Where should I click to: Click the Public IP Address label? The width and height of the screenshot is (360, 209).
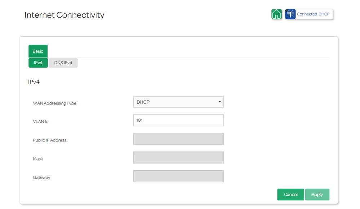pyautogui.click(x=50, y=140)
